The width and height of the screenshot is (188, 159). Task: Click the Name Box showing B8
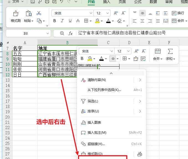pyautogui.click(x=26, y=33)
